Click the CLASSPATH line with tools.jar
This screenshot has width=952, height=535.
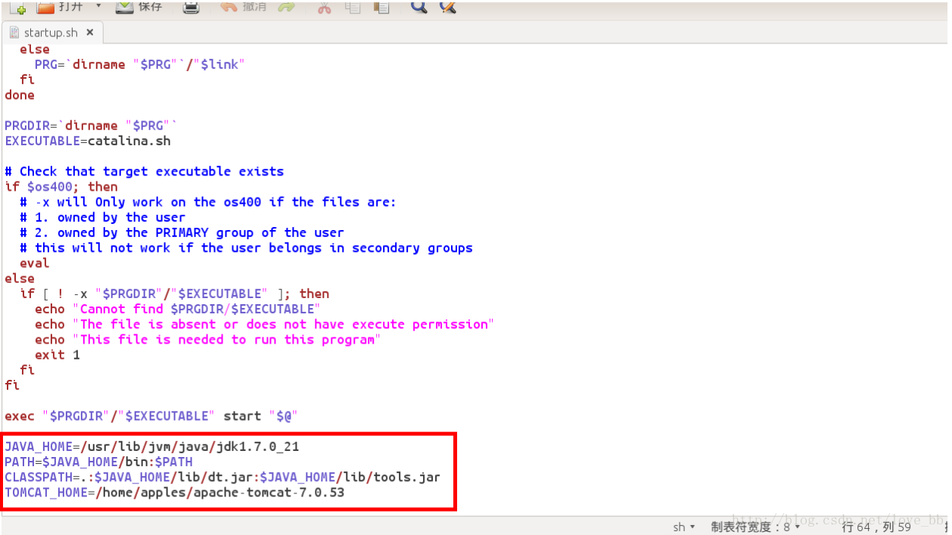click(222, 477)
